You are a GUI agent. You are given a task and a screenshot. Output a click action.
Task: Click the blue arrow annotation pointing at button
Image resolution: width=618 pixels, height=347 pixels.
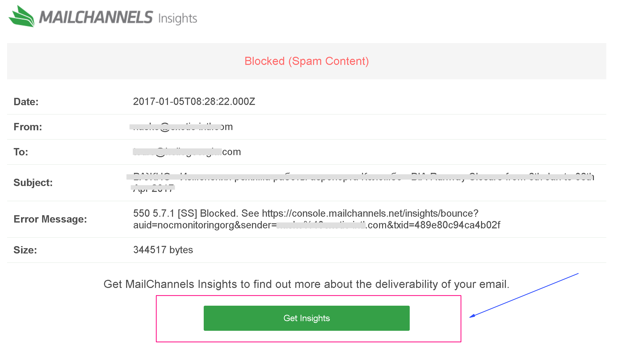coord(524,295)
